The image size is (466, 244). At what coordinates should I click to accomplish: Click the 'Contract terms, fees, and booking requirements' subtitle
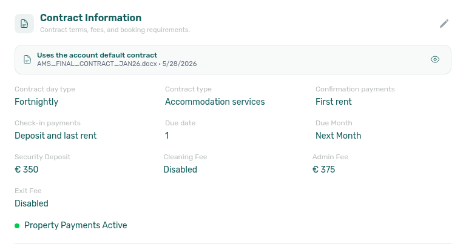click(115, 30)
